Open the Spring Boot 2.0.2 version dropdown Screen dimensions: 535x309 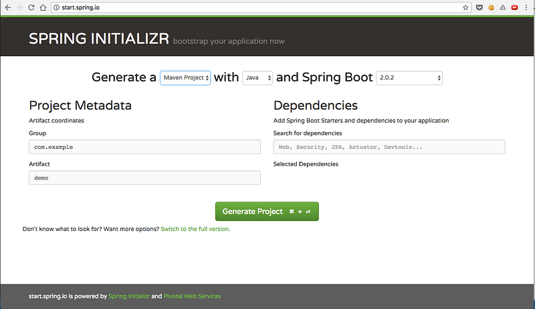(x=409, y=77)
